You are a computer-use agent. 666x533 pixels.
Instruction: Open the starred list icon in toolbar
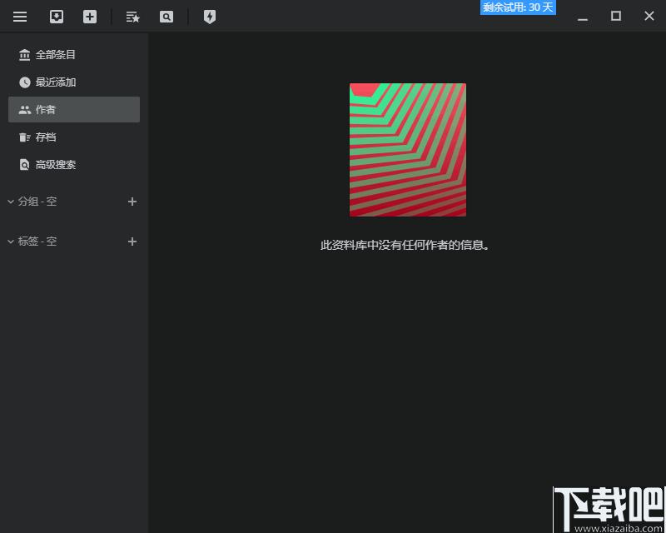click(132, 17)
